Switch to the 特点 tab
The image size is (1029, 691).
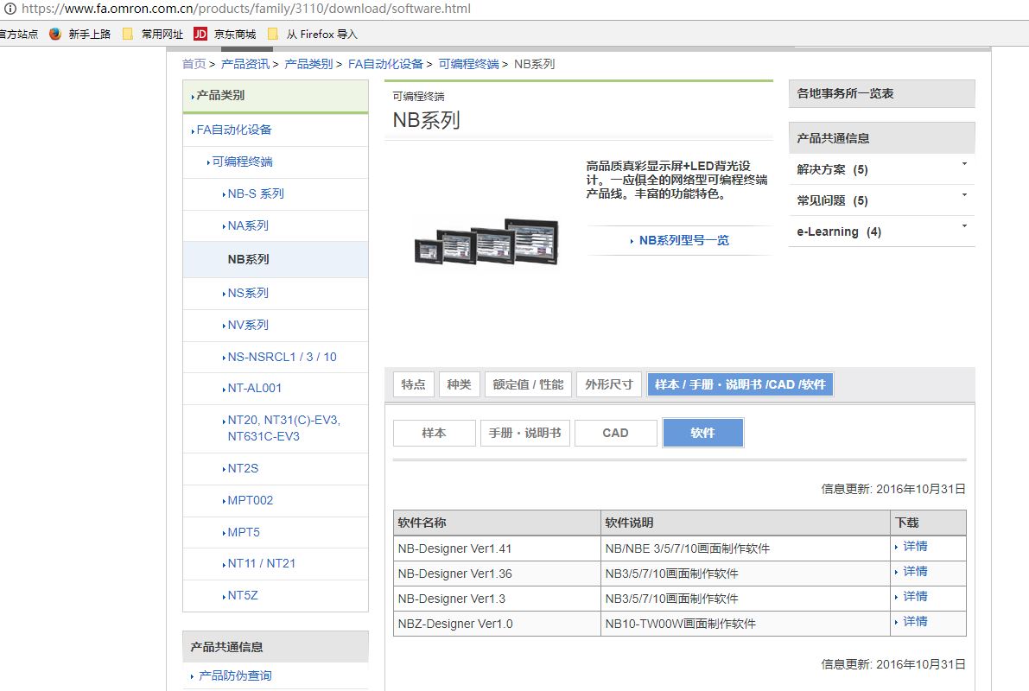[413, 384]
